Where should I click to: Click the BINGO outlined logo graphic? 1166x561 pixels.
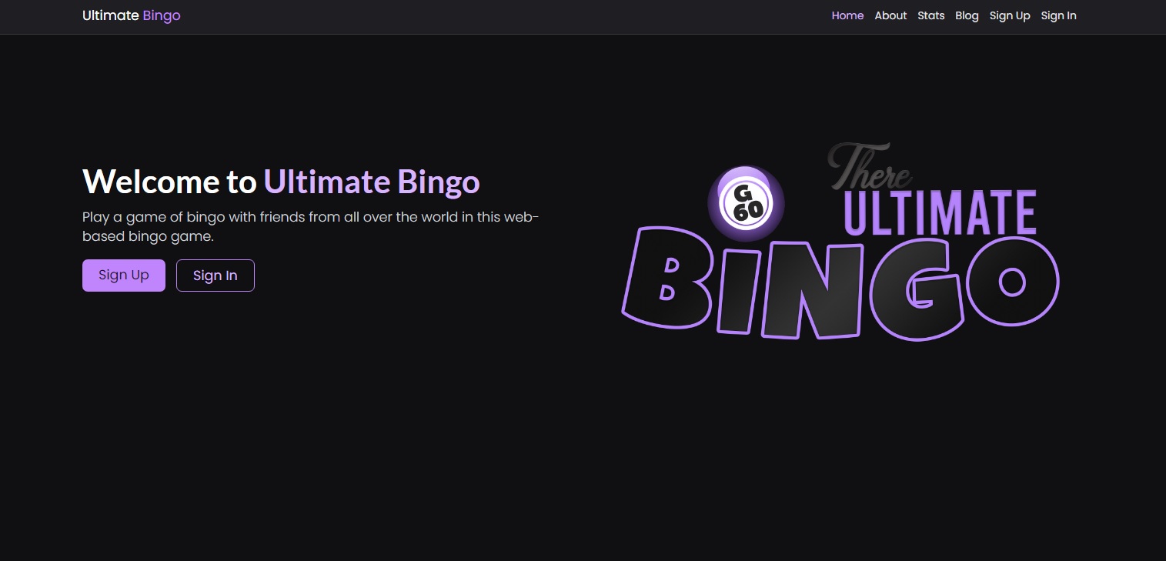click(840, 284)
